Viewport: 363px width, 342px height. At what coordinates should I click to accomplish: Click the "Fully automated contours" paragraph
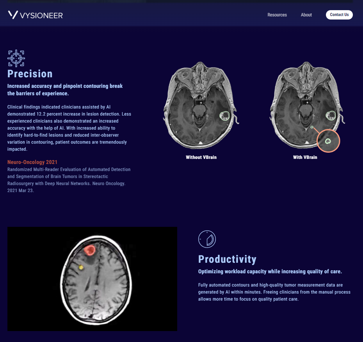274,292
